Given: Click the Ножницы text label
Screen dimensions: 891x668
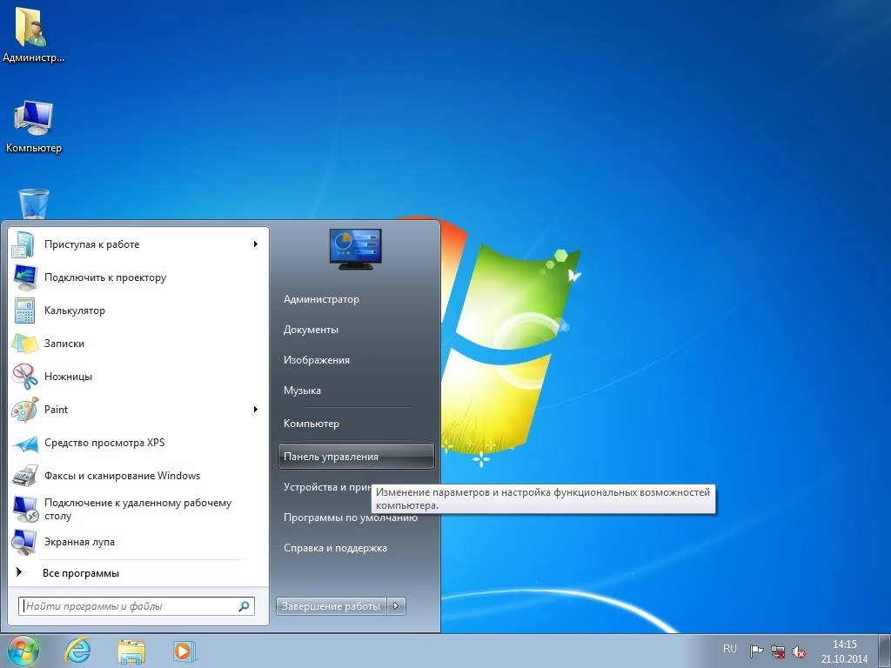Looking at the screenshot, I should pos(68,377).
